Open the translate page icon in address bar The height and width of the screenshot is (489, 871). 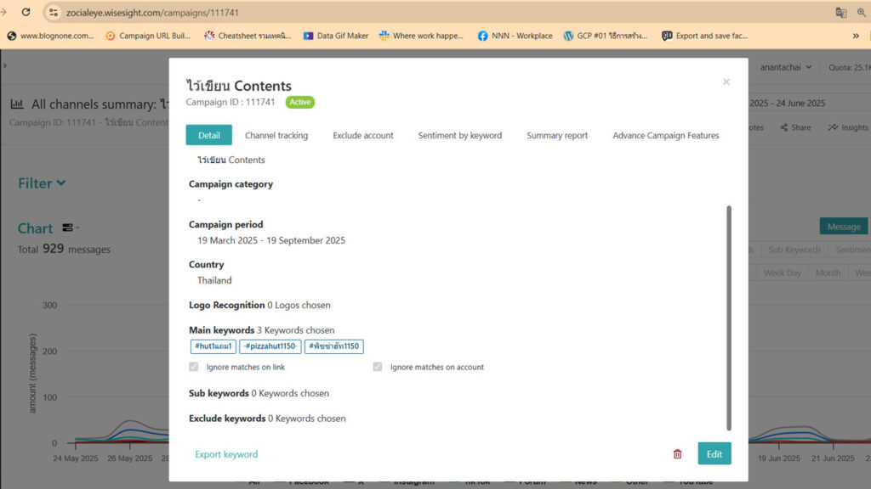pyautogui.click(x=841, y=13)
